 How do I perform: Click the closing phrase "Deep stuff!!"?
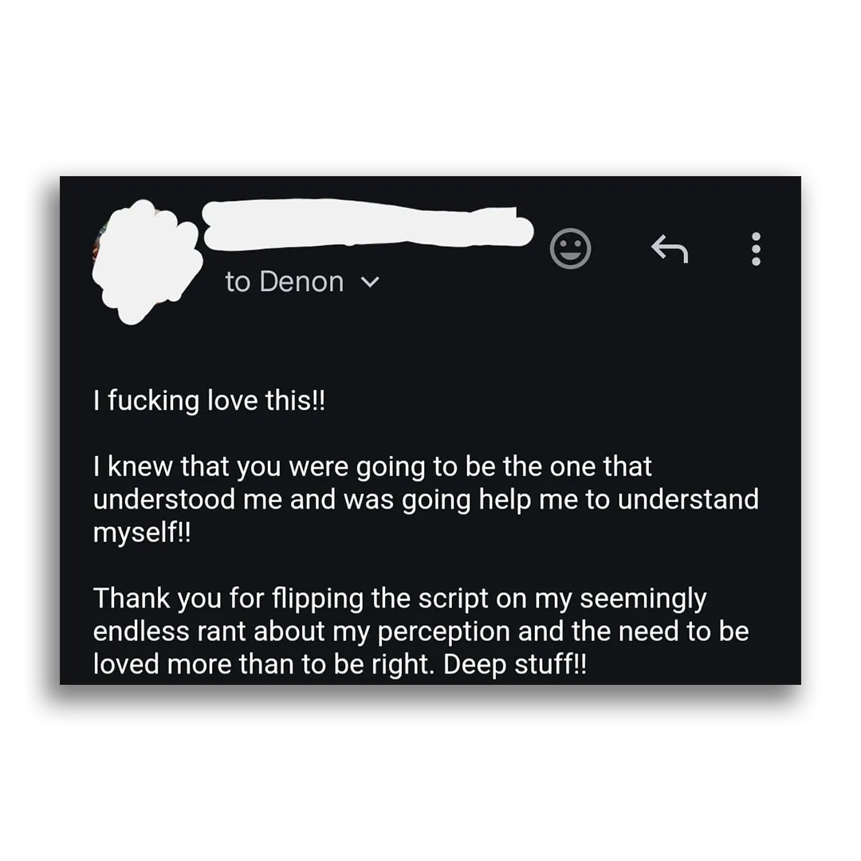[x=514, y=664]
